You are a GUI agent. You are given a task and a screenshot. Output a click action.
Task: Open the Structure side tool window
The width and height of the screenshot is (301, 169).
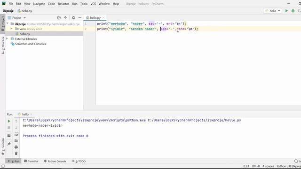(x=3, y=45)
